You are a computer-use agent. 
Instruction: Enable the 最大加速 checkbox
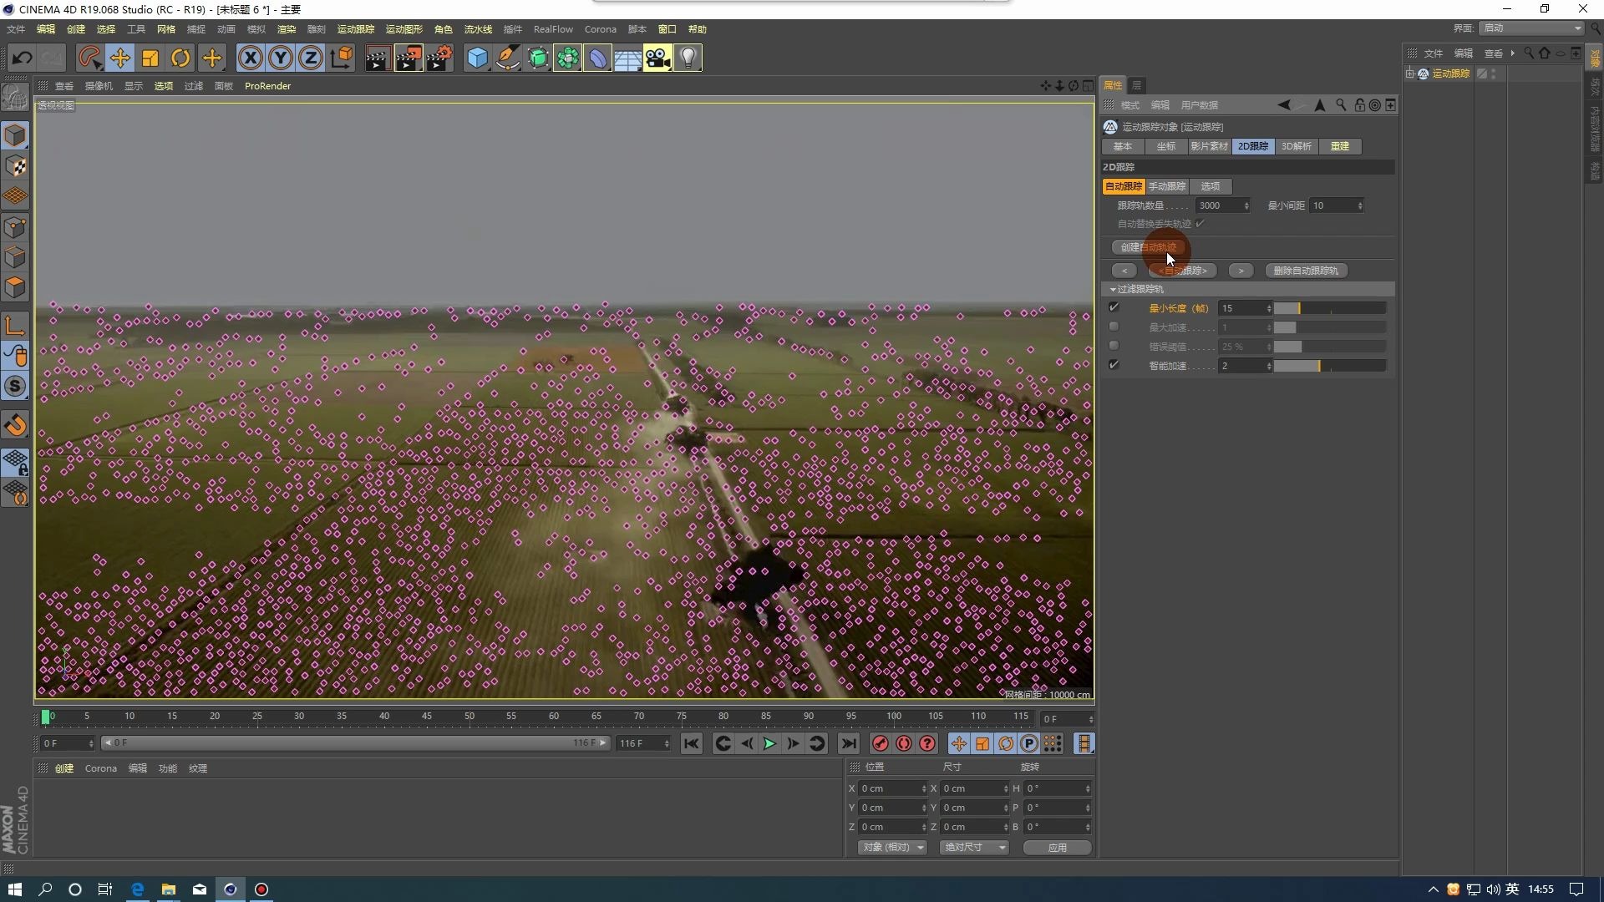click(x=1114, y=327)
